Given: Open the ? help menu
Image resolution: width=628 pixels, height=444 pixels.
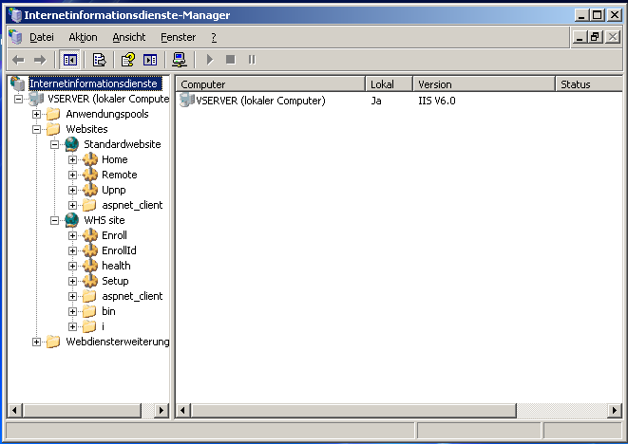Looking at the screenshot, I should [x=214, y=37].
